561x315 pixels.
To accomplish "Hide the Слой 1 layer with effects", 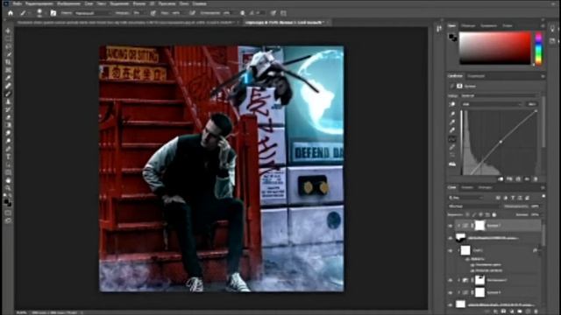I will click(x=450, y=251).
